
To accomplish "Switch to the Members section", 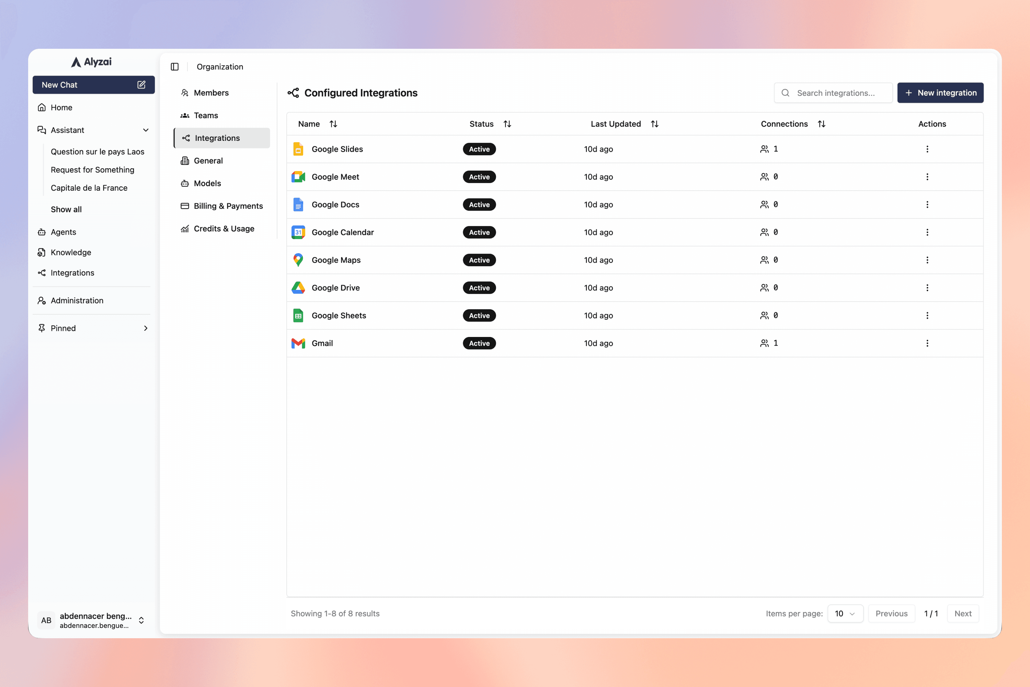I will click(x=211, y=93).
